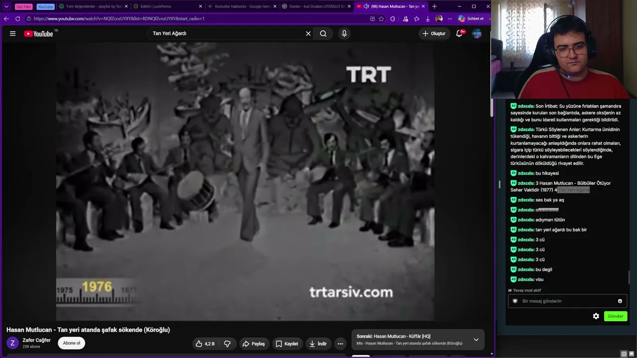The height and width of the screenshot is (358, 637).
Task: Go to the YouTube home logo
Action: coord(38,33)
